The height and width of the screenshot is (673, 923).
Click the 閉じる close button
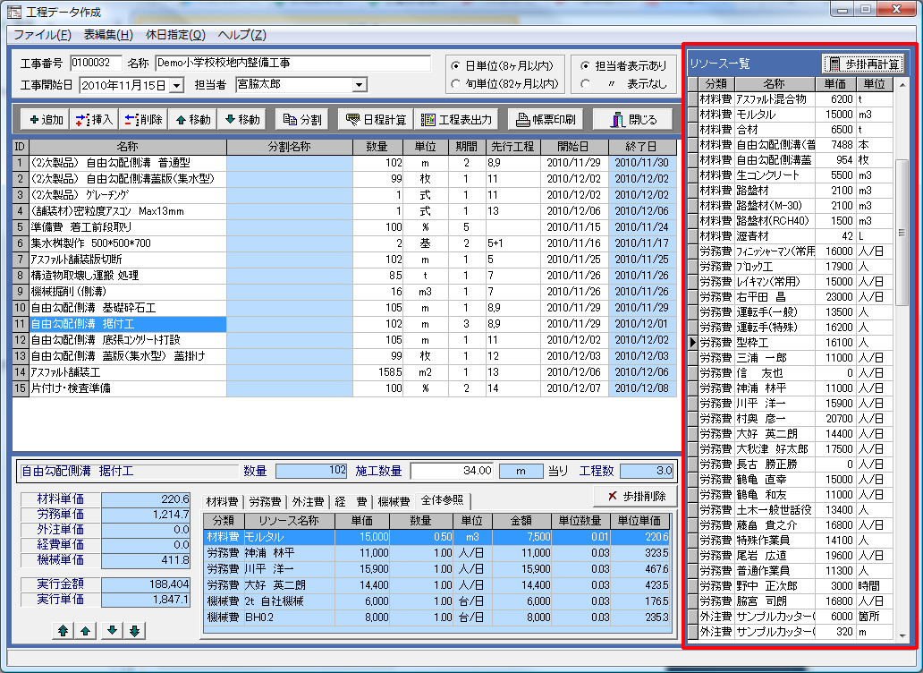pos(633,120)
